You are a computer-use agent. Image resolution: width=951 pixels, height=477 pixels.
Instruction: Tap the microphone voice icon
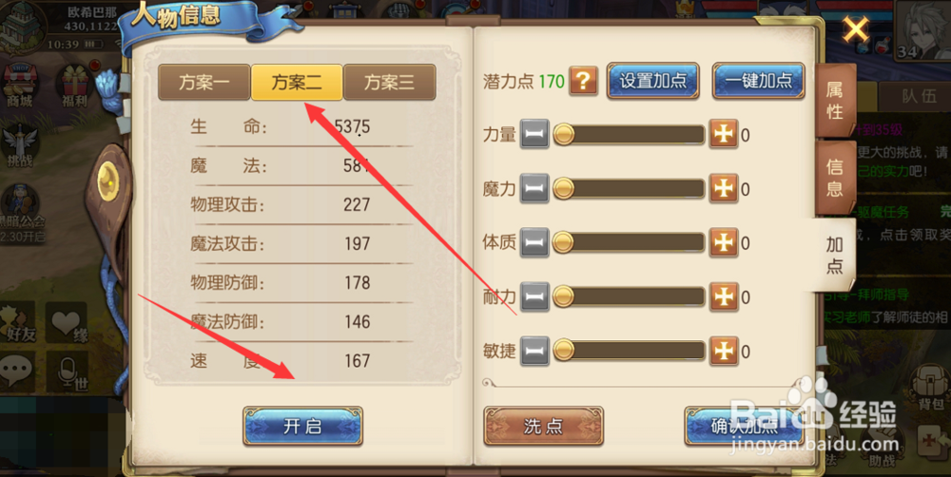coord(68,371)
